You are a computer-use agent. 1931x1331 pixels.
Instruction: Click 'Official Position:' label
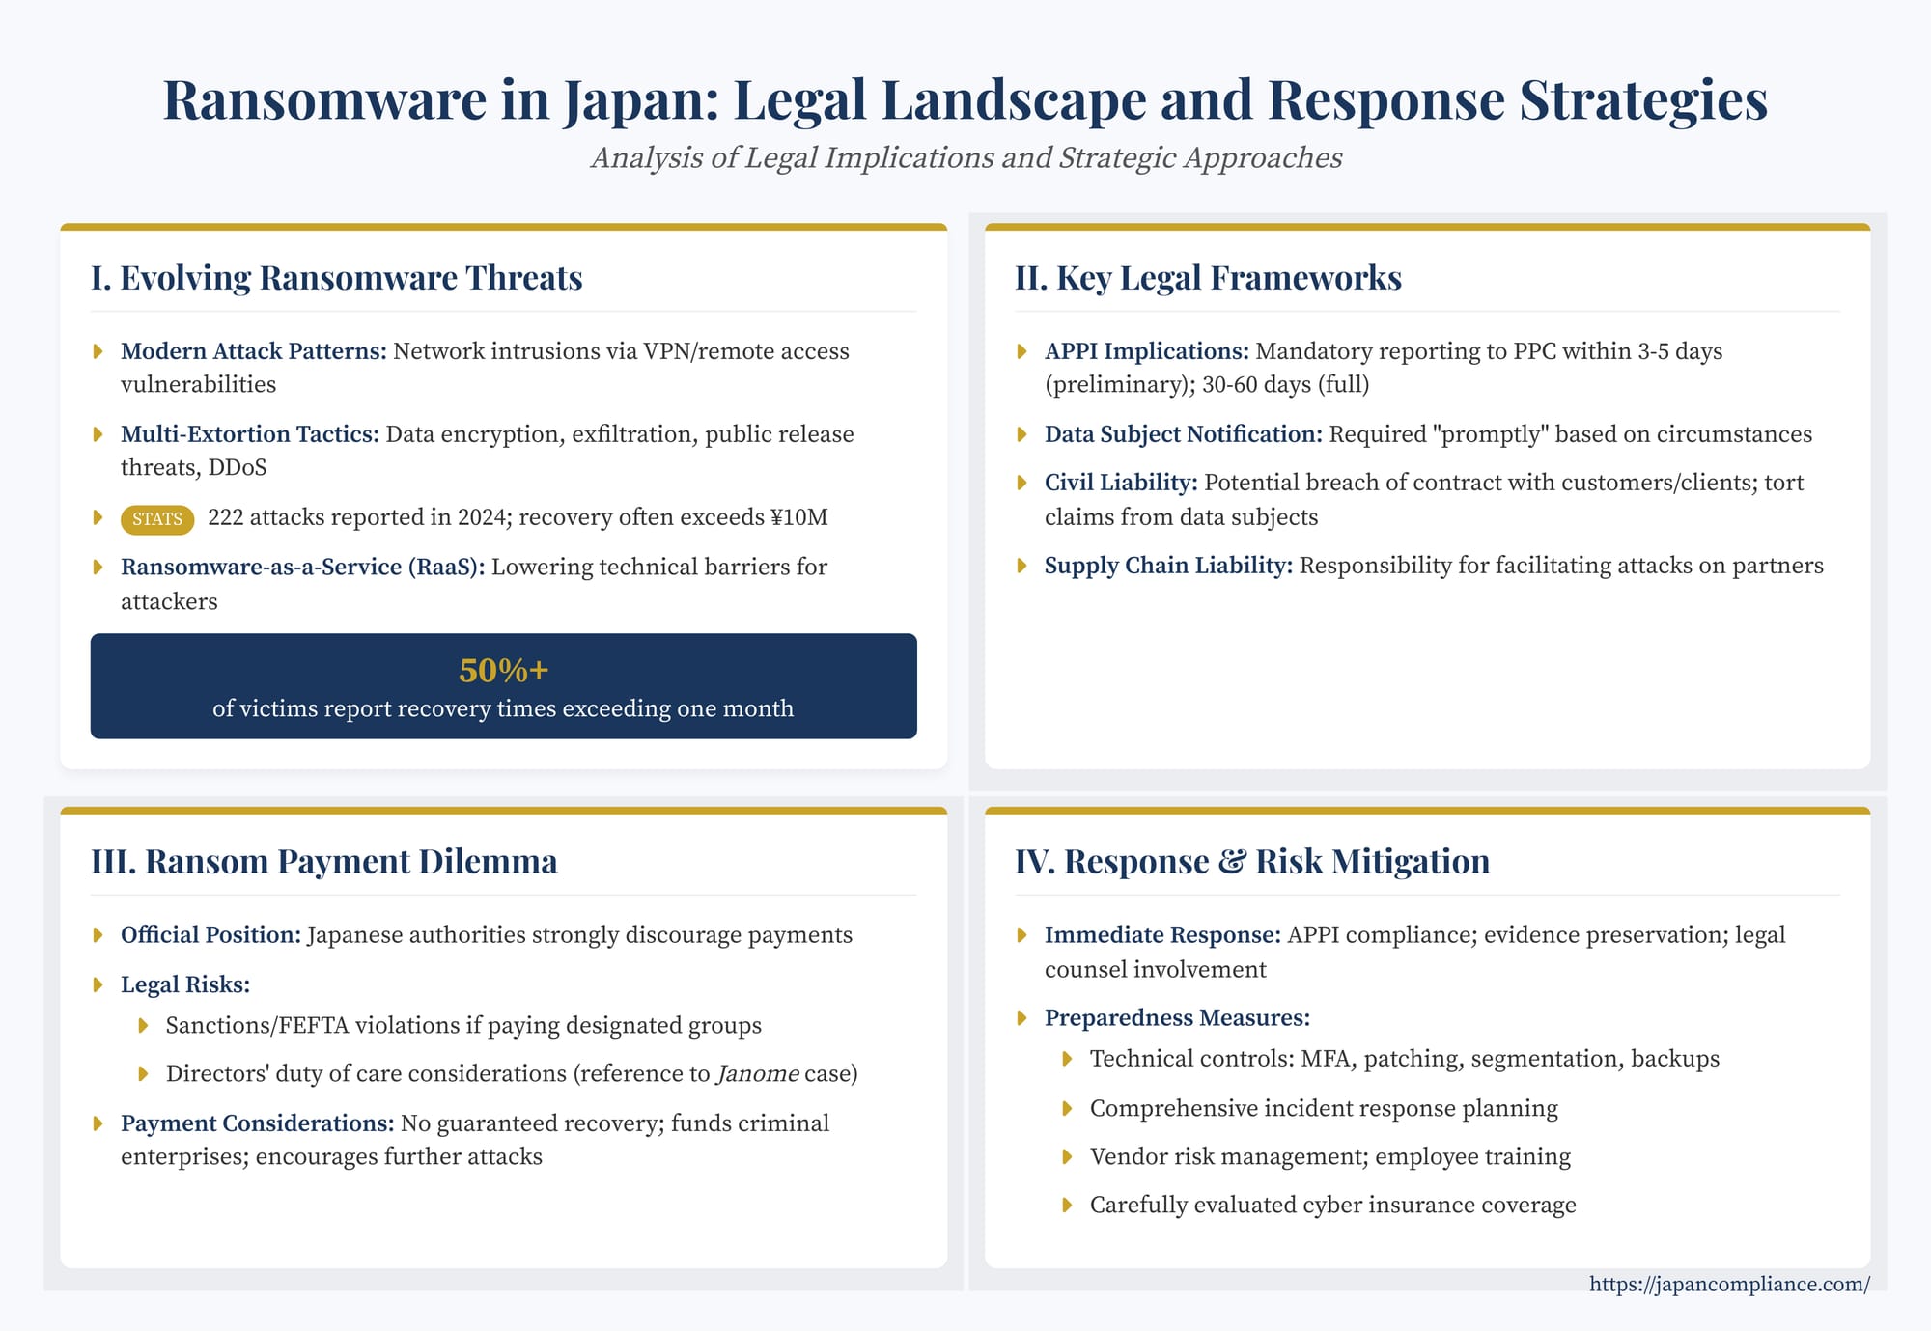click(210, 934)
